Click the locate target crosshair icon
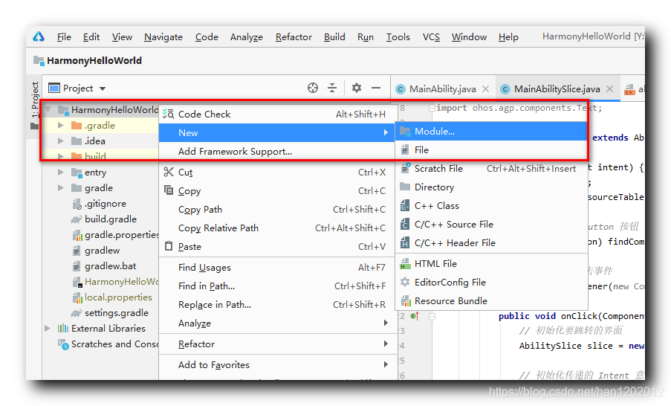 (x=313, y=88)
